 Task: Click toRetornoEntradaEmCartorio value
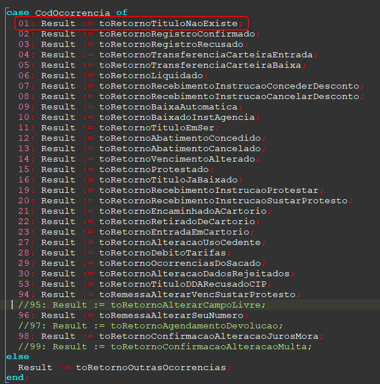(x=174, y=232)
